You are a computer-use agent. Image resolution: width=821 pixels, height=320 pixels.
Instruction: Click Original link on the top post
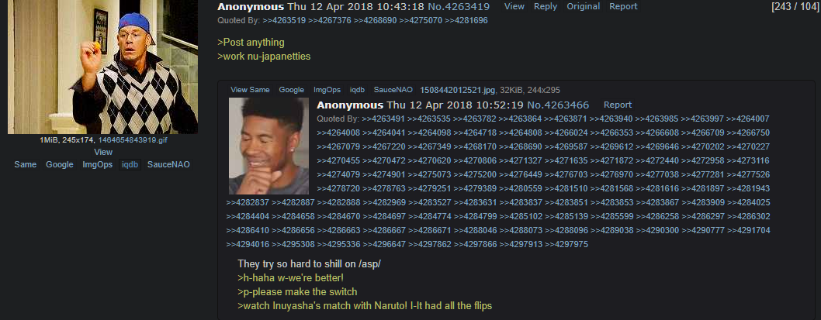click(x=584, y=6)
